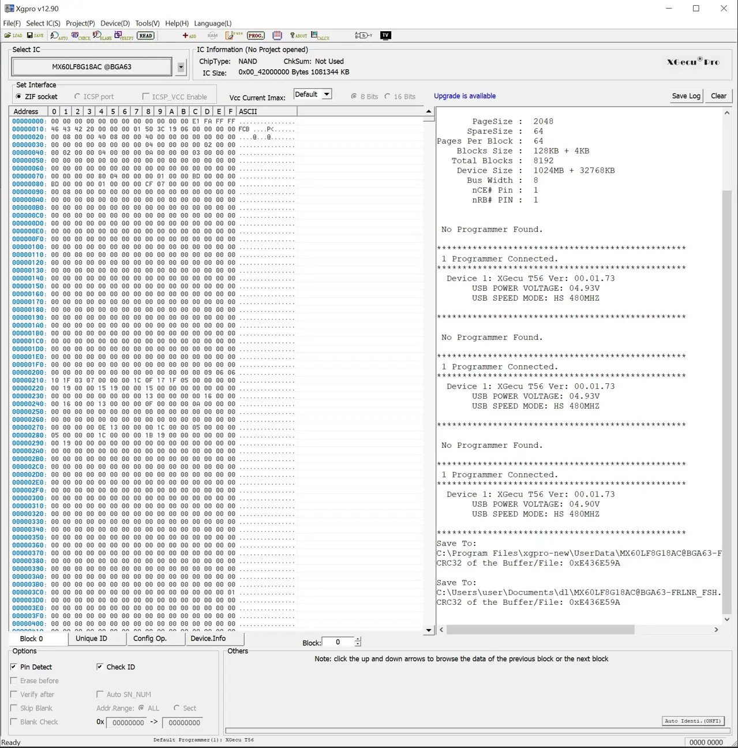
Task: Toggle Skip Blank checkbox
Action: coord(31,708)
